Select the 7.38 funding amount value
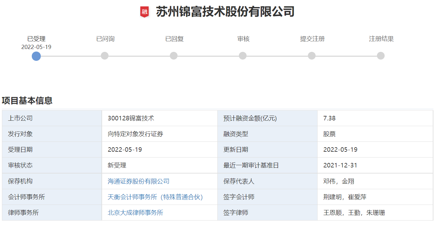 point(329,118)
